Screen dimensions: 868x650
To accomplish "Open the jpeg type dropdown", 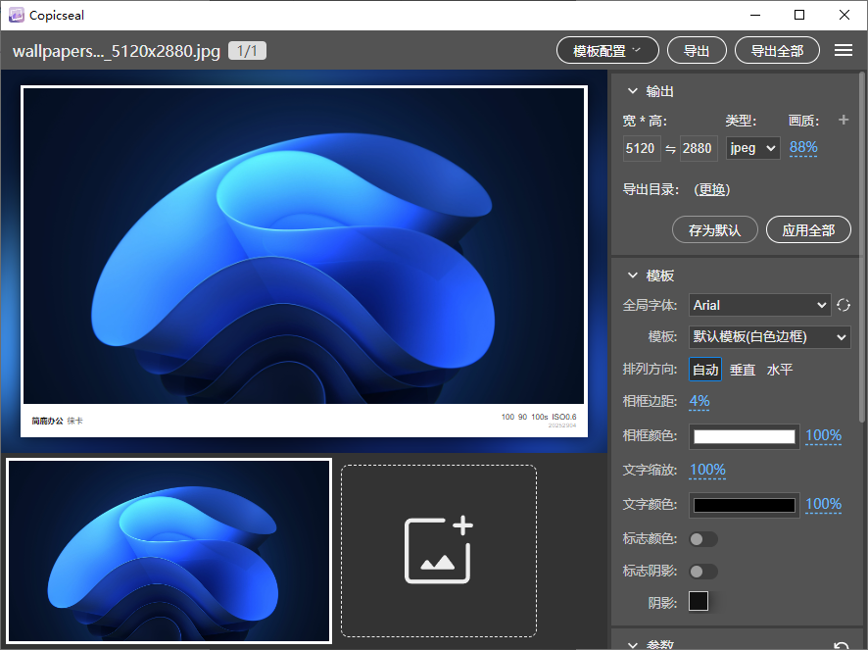I will click(x=752, y=148).
